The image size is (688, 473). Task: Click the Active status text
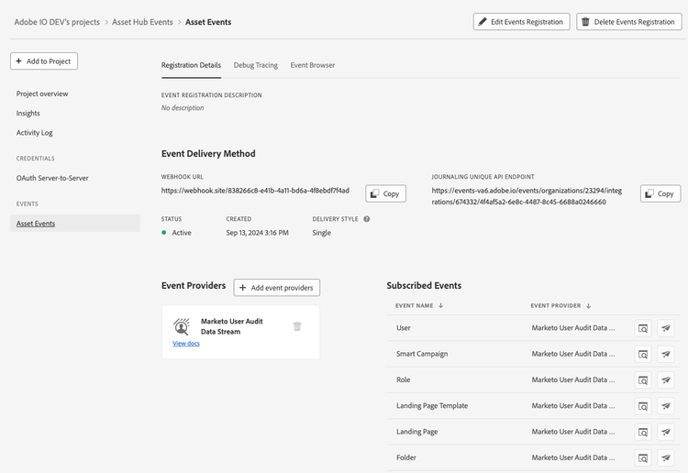coord(182,233)
